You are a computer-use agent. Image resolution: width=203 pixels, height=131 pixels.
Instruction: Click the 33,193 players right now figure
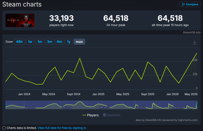click(x=61, y=18)
